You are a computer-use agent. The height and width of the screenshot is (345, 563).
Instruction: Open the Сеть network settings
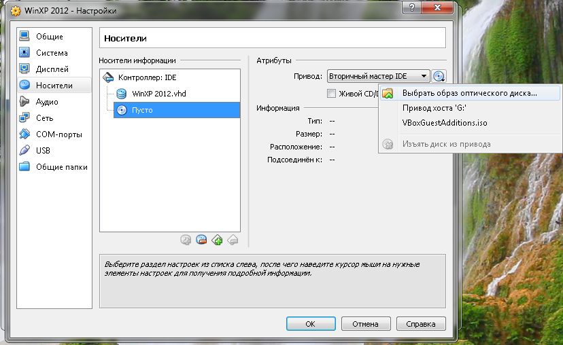point(44,118)
